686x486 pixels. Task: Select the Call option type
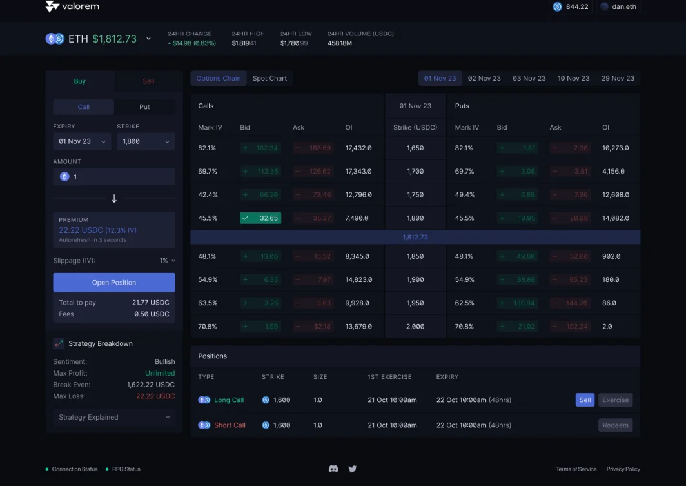84,107
